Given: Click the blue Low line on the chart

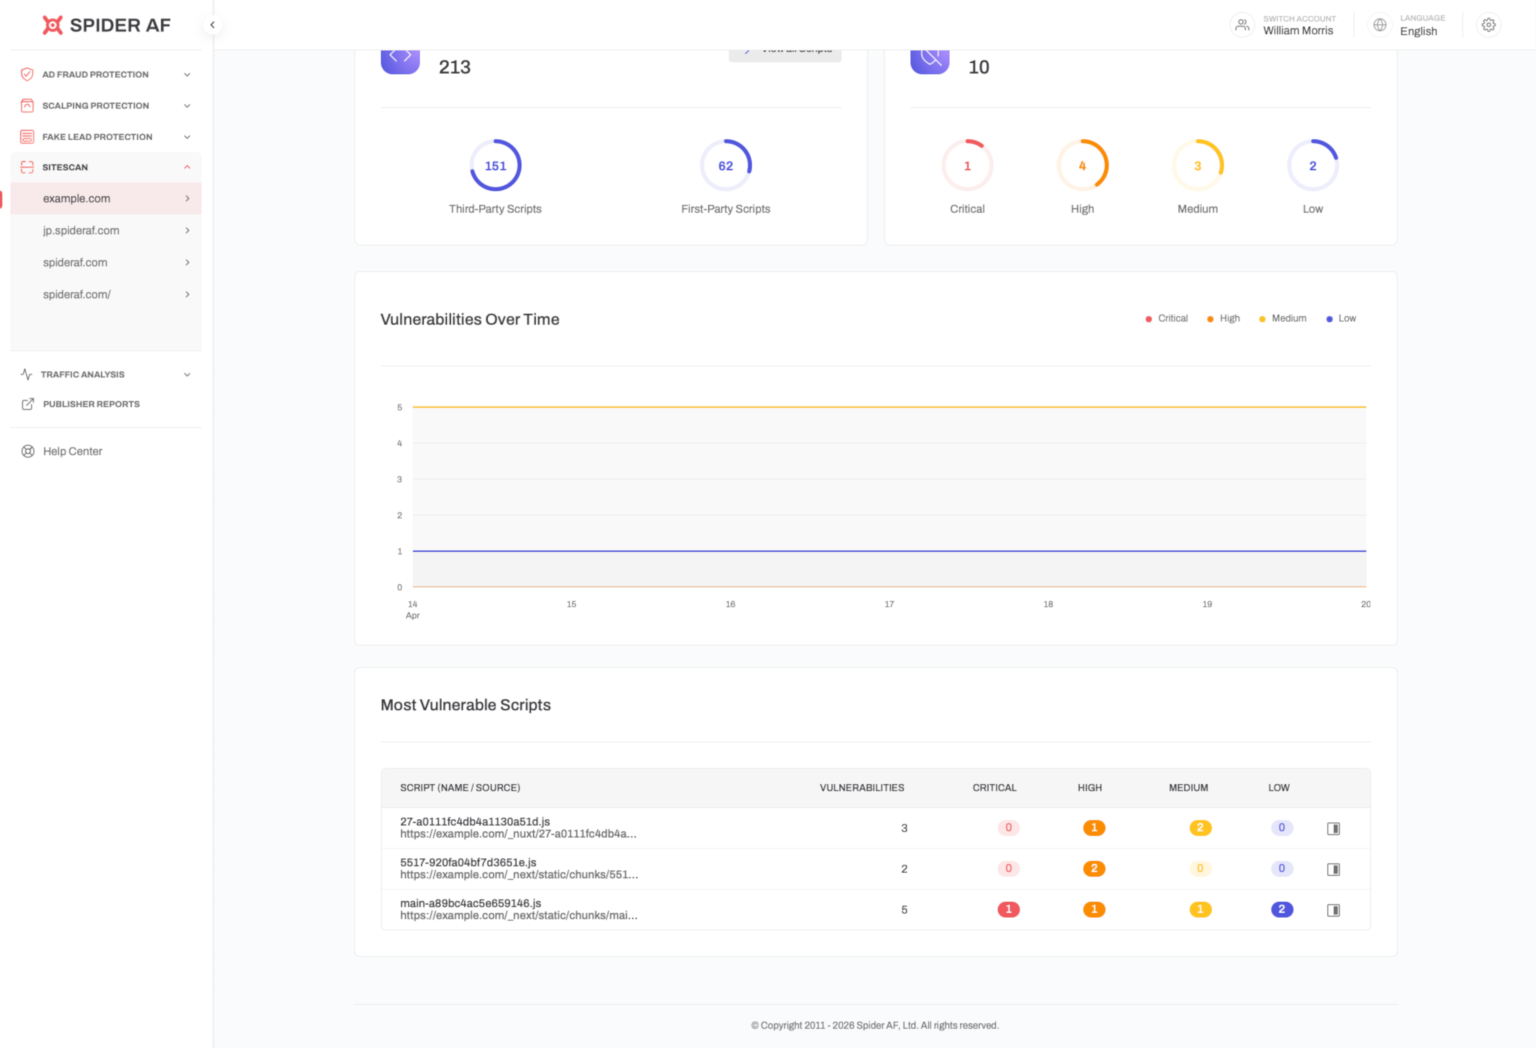Looking at the screenshot, I should [890, 551].
